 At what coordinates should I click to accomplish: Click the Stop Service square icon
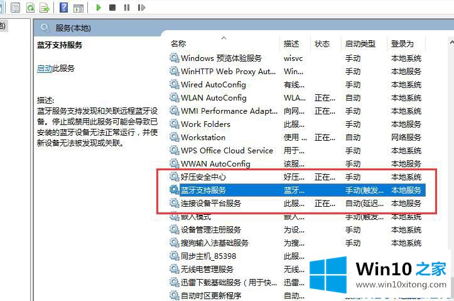click(112, 8)
